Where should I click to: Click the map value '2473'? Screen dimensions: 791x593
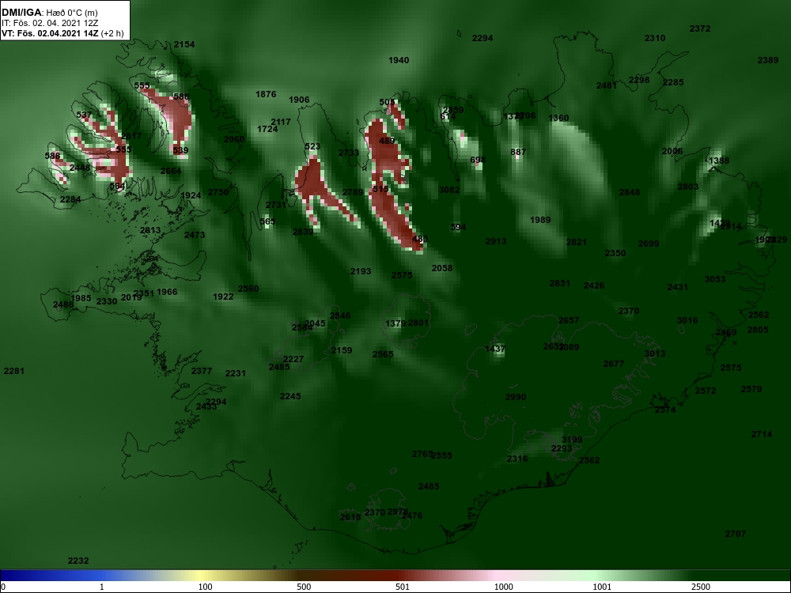tap(195, 235)
